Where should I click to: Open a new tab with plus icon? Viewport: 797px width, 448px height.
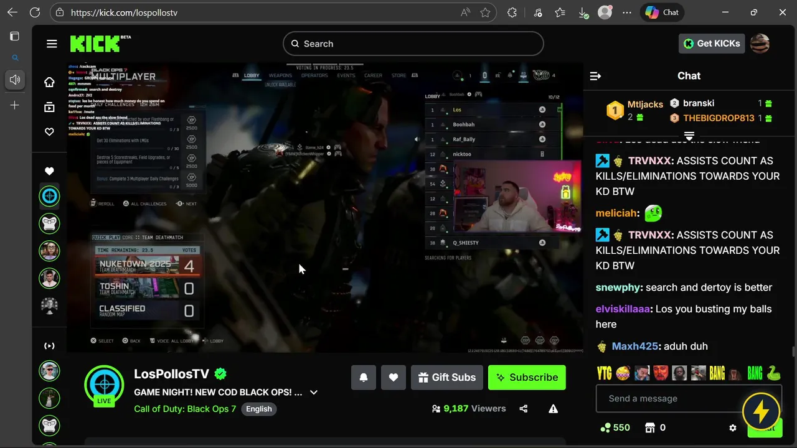[15, 105]
